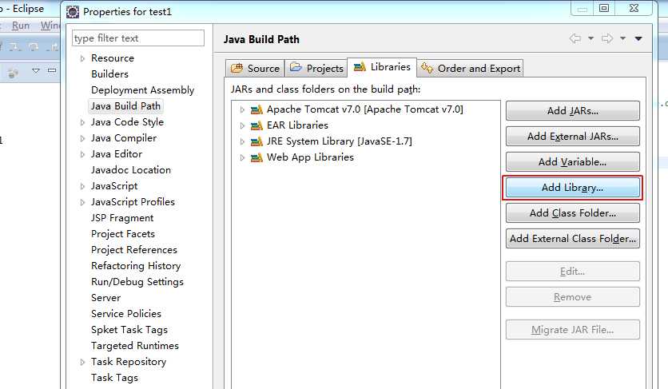Open the Run menu in Eclipse
Image resolution: width=668 pixels, height=389 pixels.
click(x=21, y=26)
